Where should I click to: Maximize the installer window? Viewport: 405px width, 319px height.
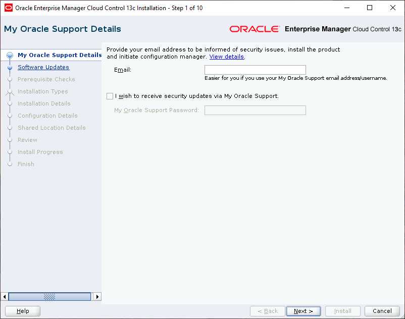coord(370,8)
